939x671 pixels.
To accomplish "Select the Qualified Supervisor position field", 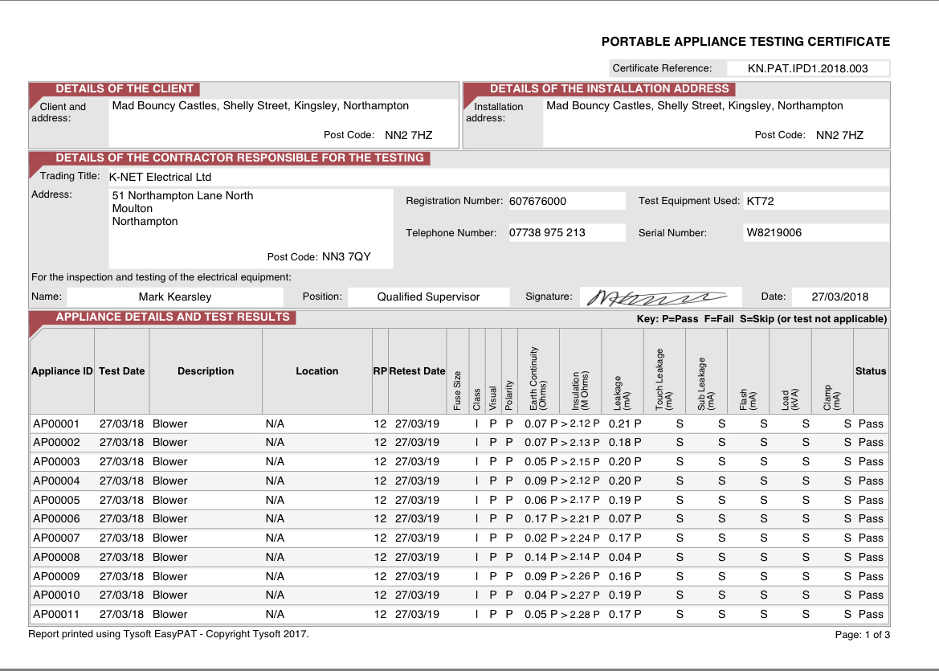I will pos(428,297).
